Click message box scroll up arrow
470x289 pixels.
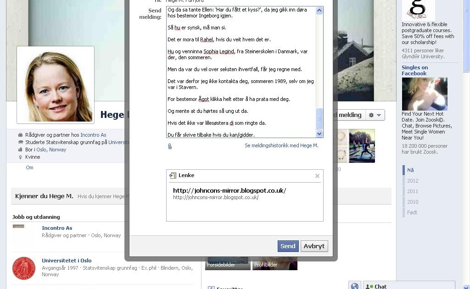(319, 11)
